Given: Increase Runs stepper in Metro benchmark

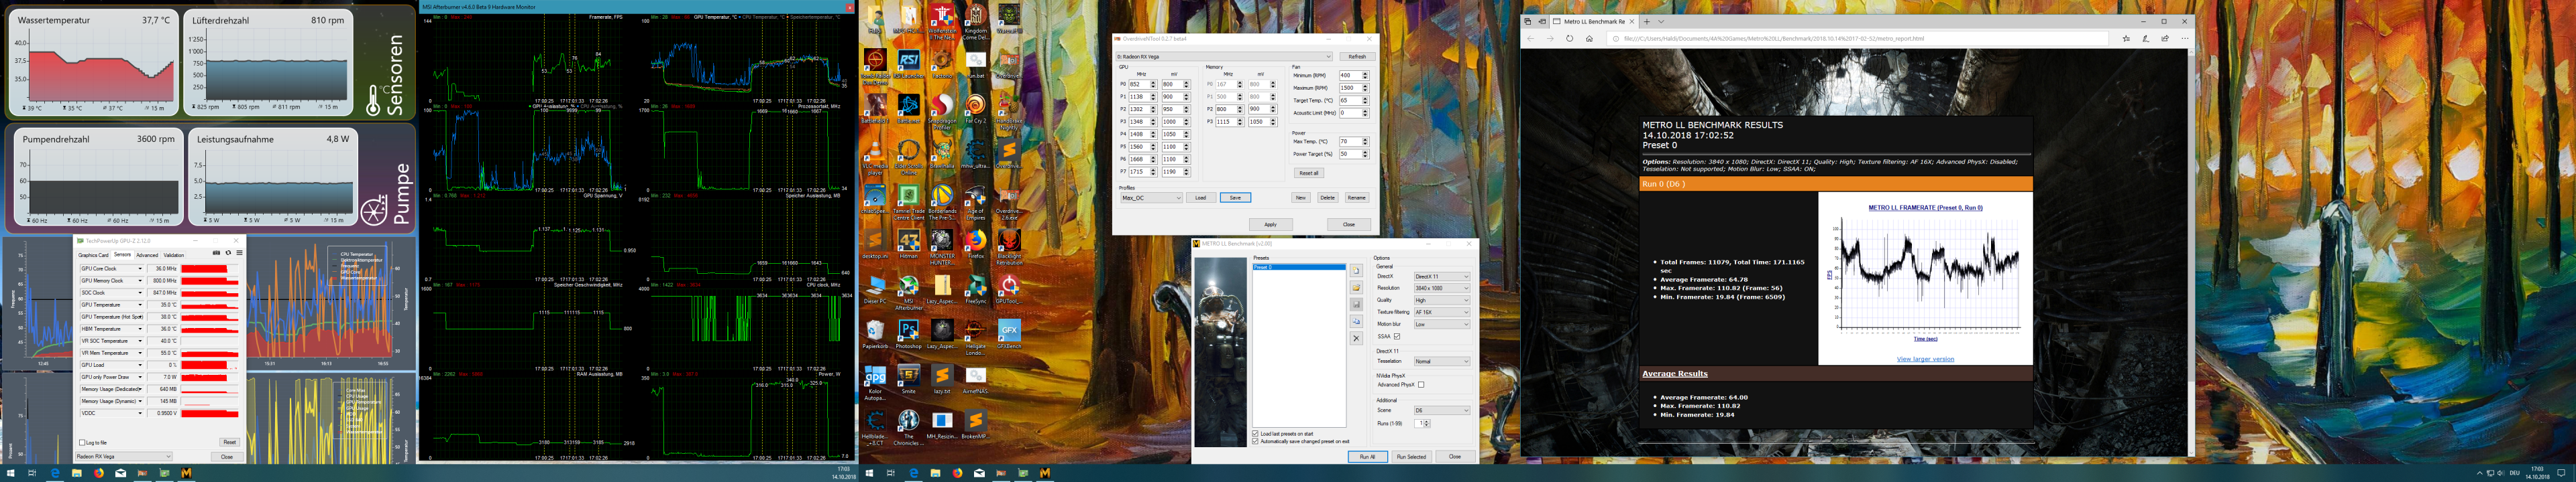Looking at the screenshot, I should [1427, 421].
